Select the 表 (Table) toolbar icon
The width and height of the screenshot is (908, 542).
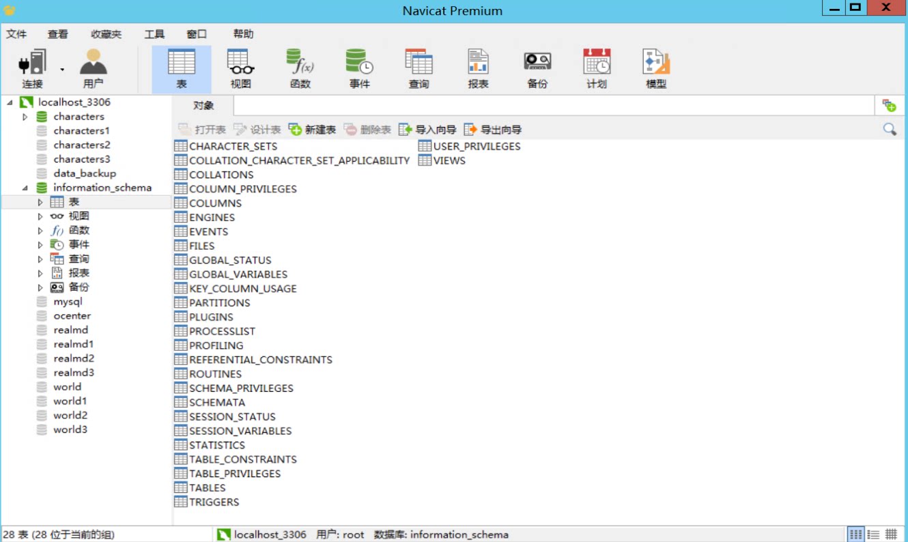pos(182,69)
